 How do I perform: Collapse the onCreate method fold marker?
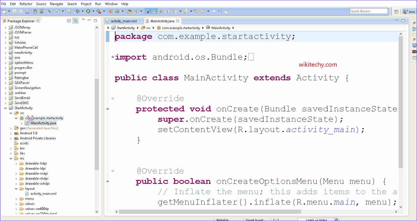pos(113,98)
